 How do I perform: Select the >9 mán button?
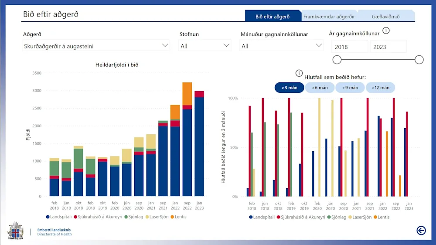(x=350, y=88)
